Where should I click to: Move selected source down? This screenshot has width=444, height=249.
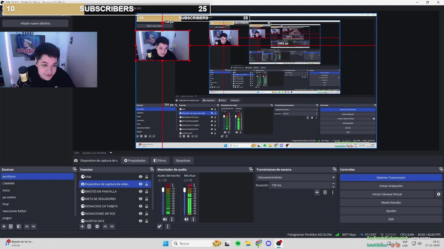coord(112,227)
